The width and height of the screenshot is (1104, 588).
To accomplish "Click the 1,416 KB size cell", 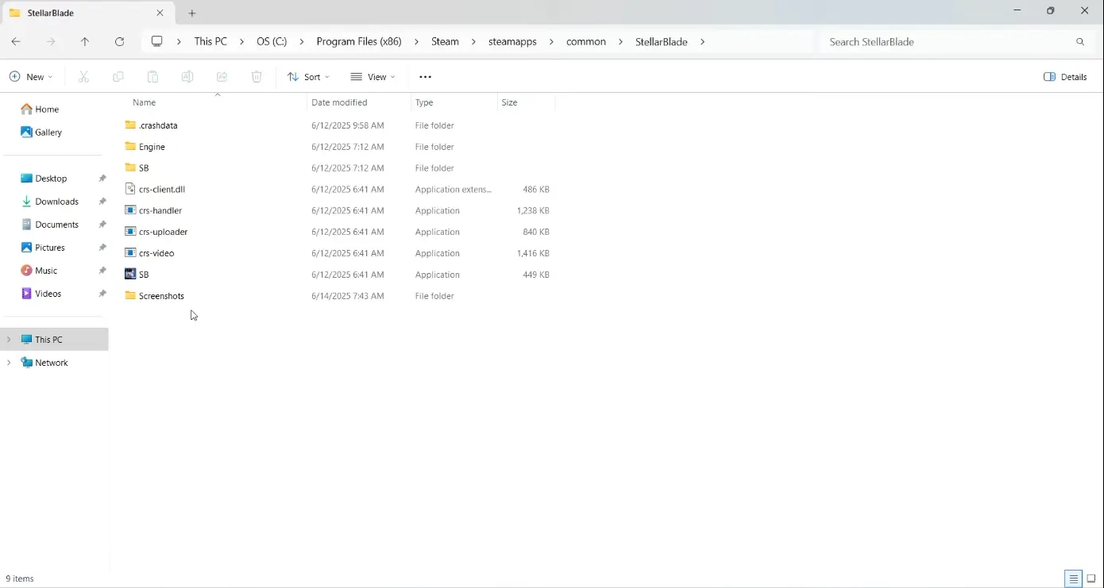I will coord(533,253).
